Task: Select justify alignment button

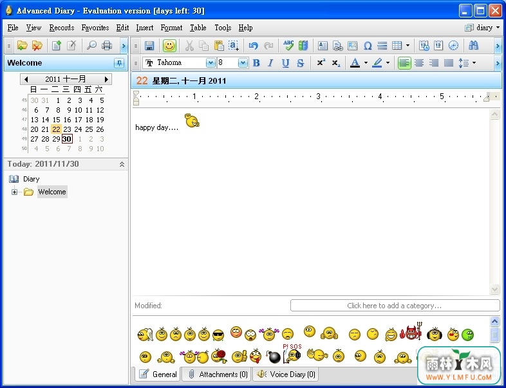Action: 449,63
